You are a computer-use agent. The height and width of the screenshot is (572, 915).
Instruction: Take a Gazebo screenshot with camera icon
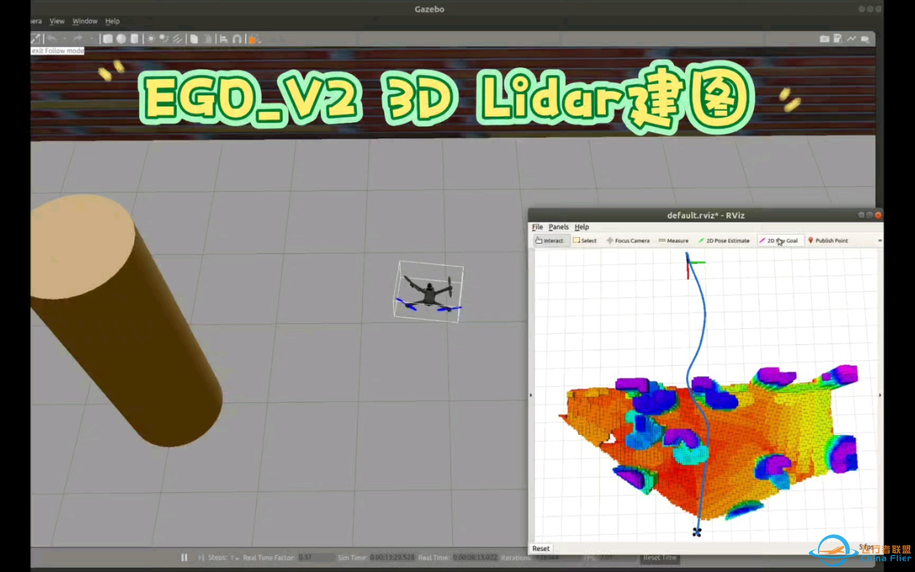824,39
